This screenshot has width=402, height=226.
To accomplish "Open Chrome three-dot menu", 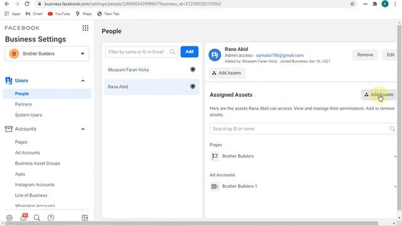I will click(395, 4).
